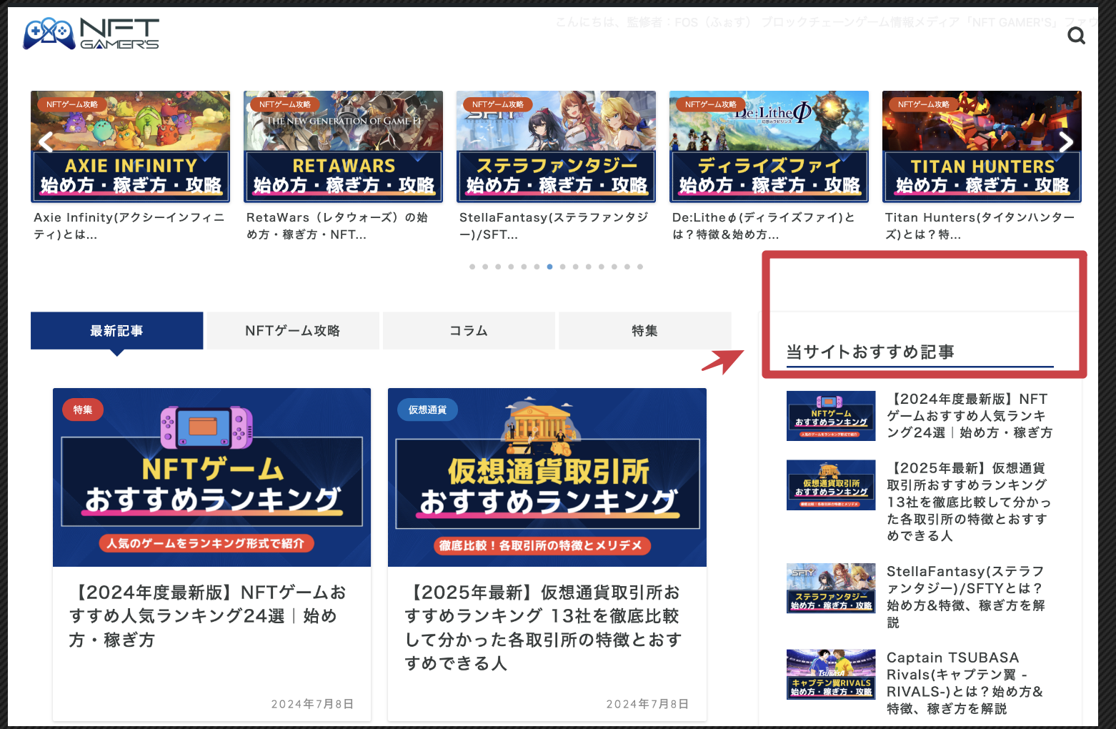Screen dimensions: 1116x729
Task: Click the StellaFantasy/SFT carousel title link
Action: point(554,226)
